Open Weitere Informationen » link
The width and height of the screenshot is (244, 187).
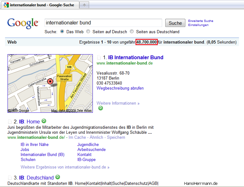(118, 103)
